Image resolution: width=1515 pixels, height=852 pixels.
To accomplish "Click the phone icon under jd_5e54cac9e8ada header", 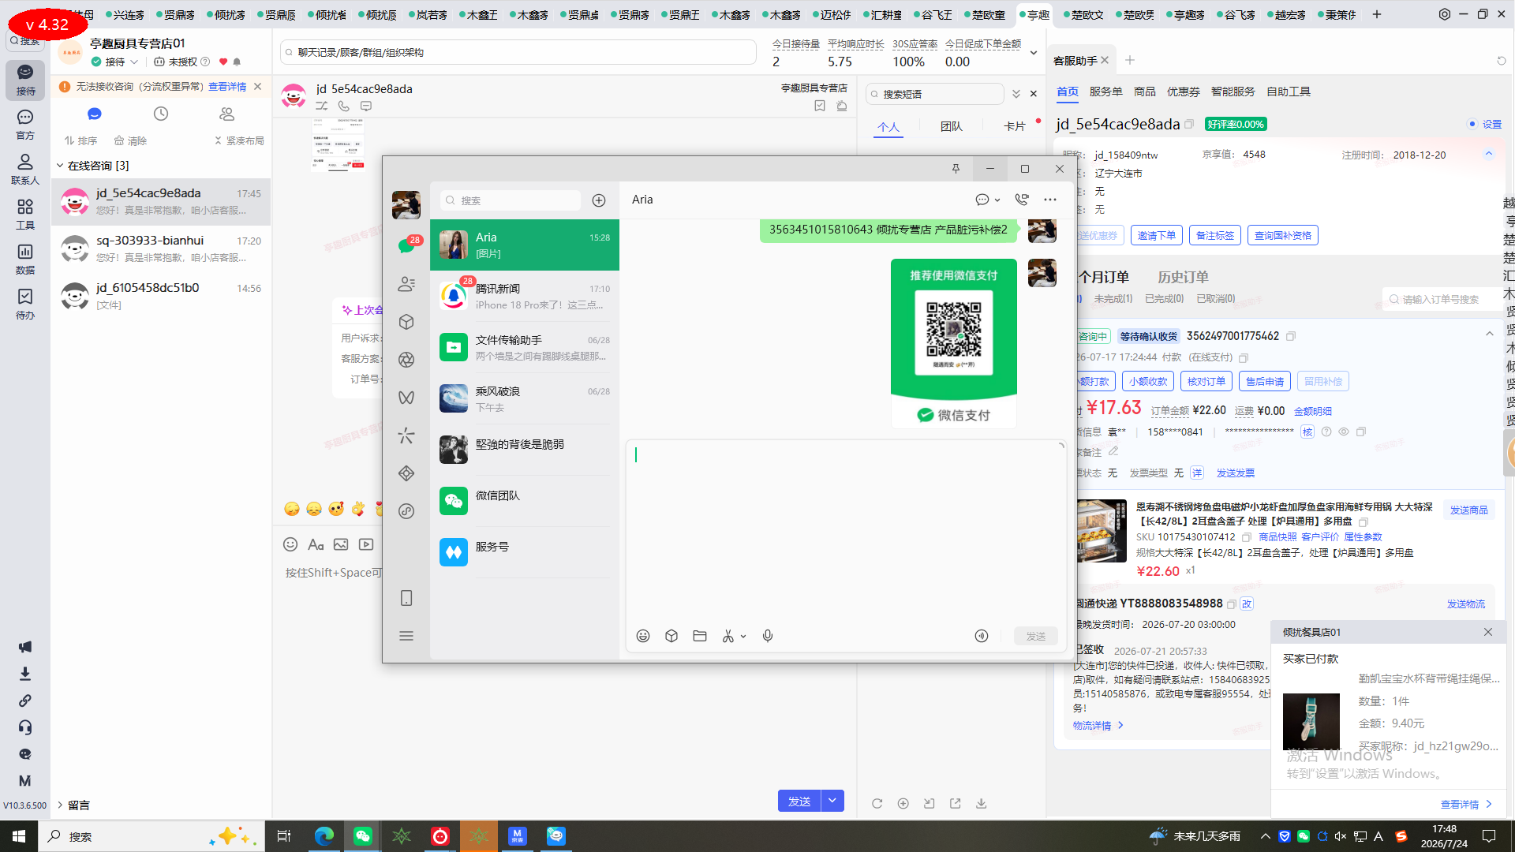I will (344, 106).
